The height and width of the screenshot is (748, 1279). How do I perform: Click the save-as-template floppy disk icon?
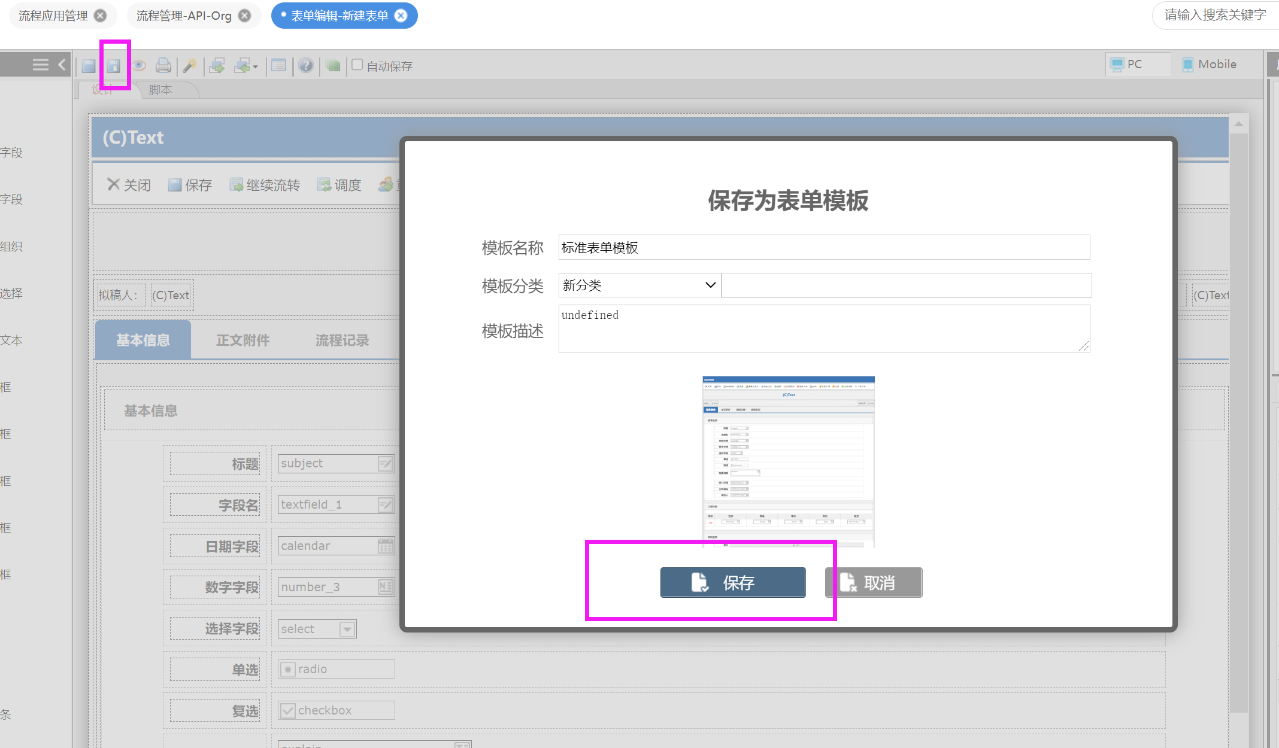point(114,65)
